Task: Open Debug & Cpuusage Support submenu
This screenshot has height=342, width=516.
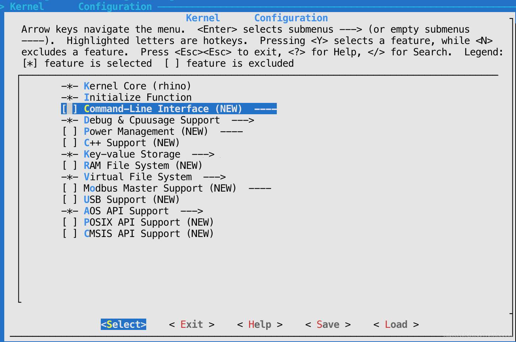Action: pyautogui.click(x=158, y=120)
